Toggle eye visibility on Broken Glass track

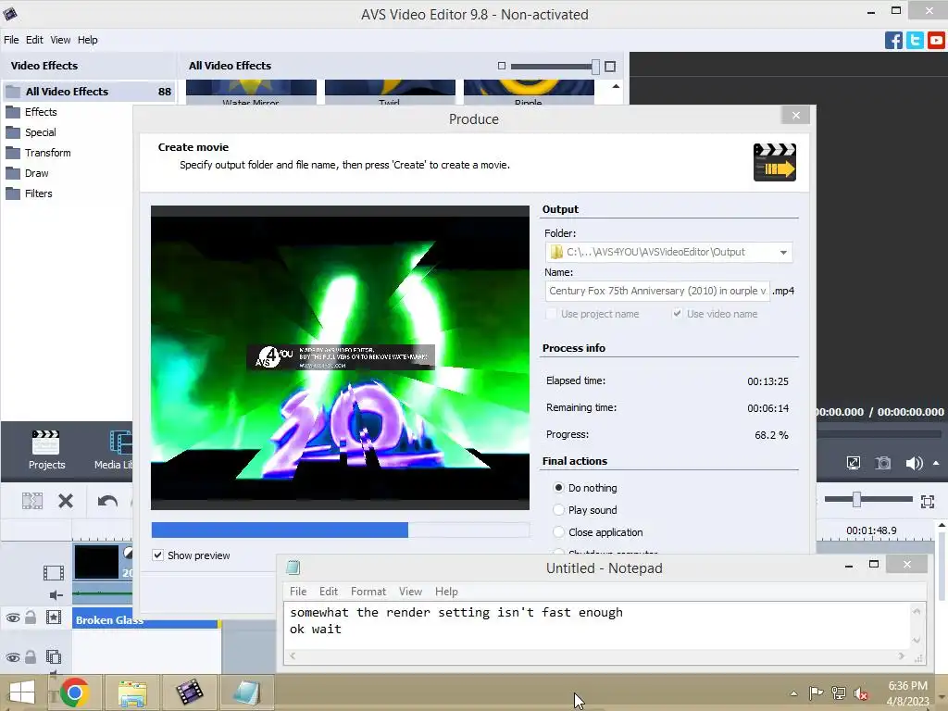tap(13, 617)
